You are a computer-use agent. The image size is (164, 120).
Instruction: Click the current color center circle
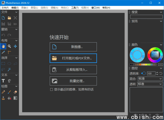[x=137, y=55]
